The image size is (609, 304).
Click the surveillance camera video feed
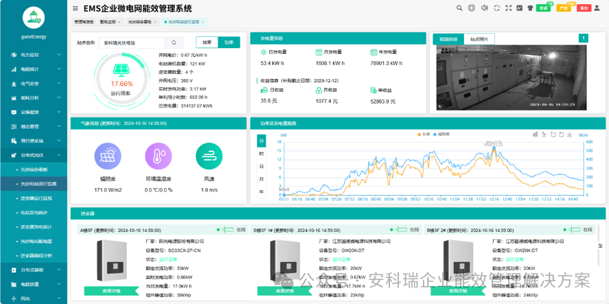point(512,78)
